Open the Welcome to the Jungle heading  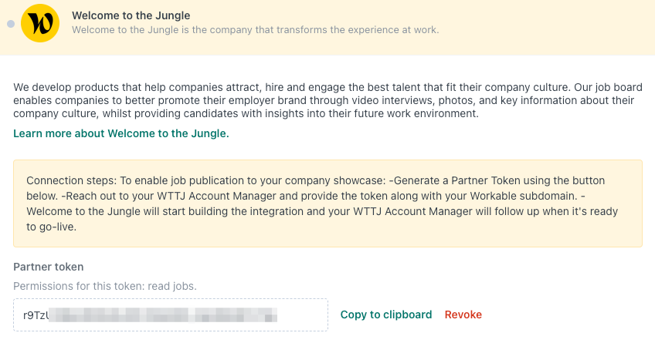tap(131, 15)
